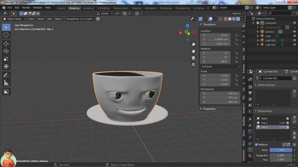Select the Move tool
Viewport: 298px width, 167px height.
[x=6, y=44]
